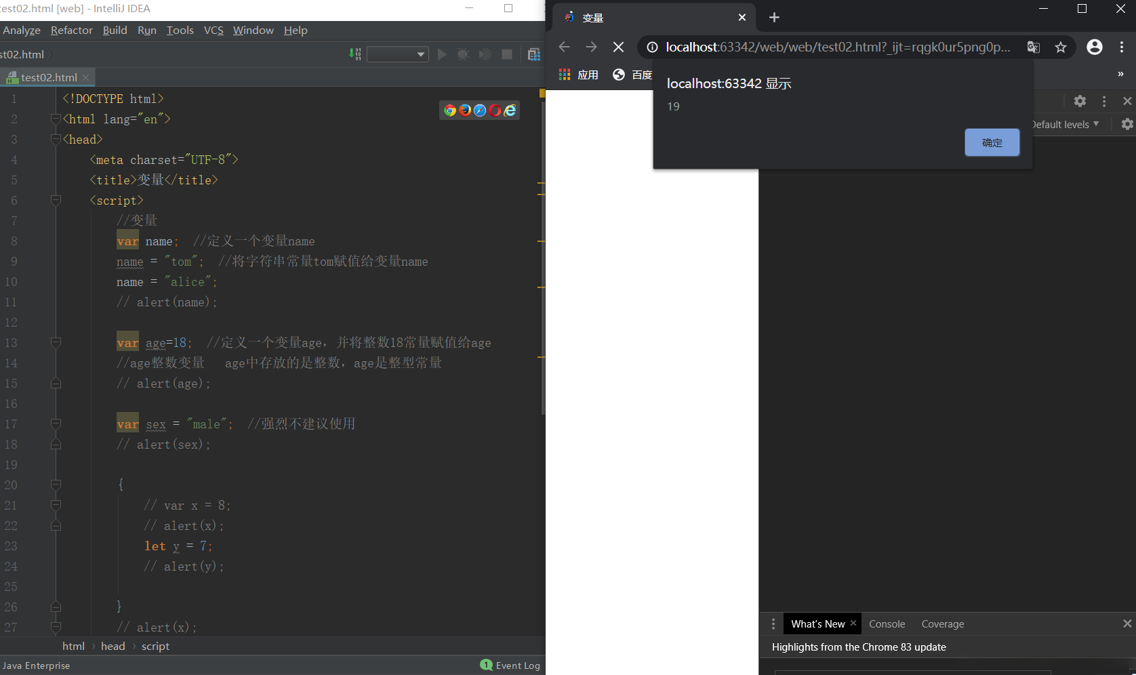
Task: Open DevTools settings gear icon
Action: coord(1080,101)
